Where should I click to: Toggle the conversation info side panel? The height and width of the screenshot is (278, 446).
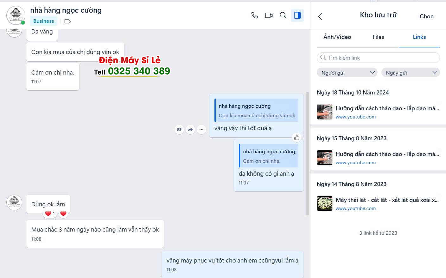pos(297,15)
